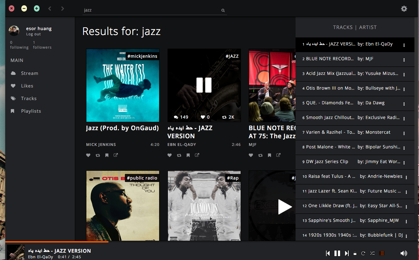This screenshot has height=260, width=419.
Task: Click MICK JENKINS artist name
Action: (101, 145)
